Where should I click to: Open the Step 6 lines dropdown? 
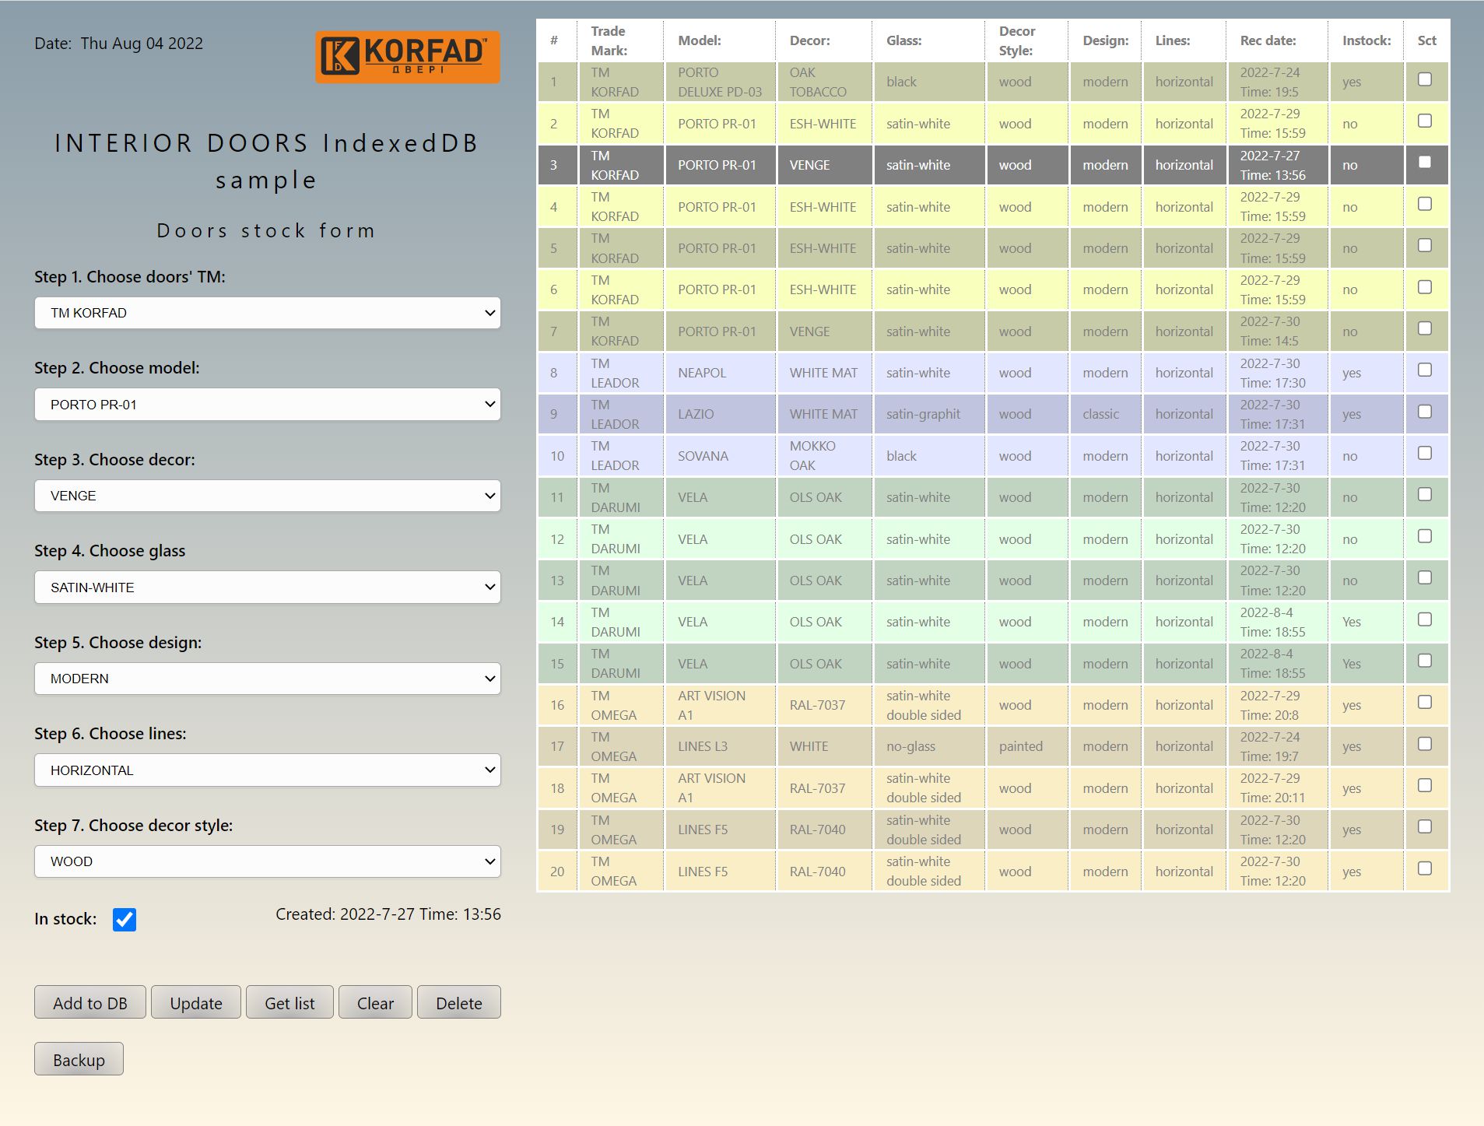pos(267,770)
